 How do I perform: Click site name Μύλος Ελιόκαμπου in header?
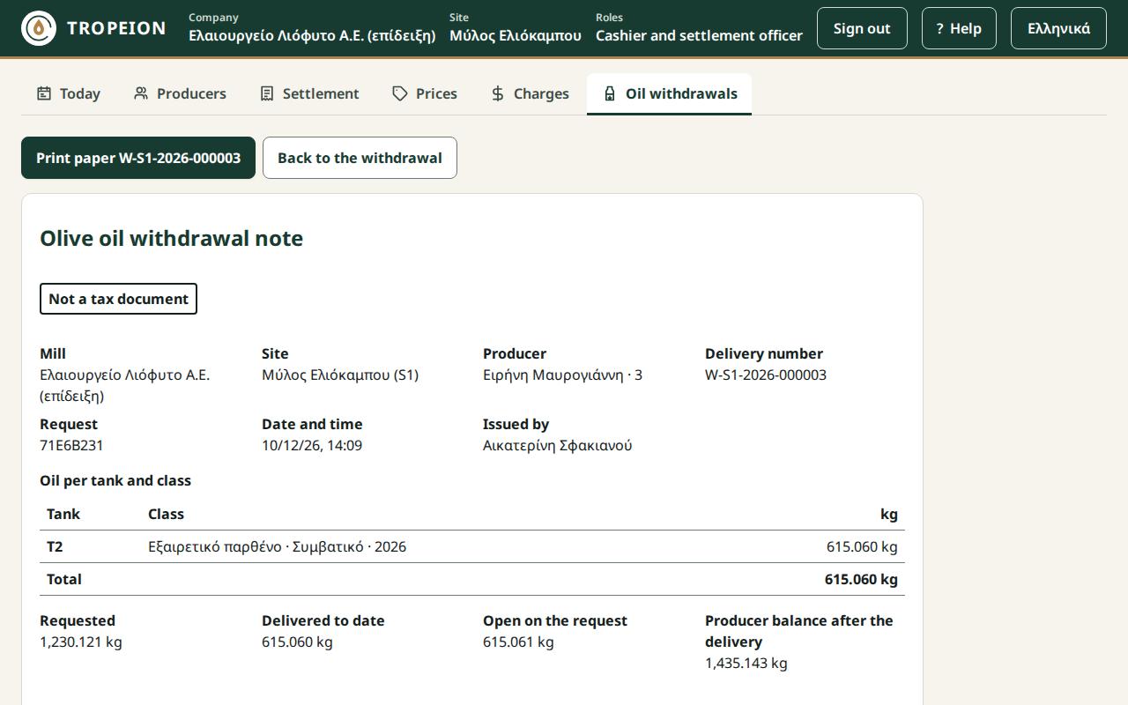516,35
